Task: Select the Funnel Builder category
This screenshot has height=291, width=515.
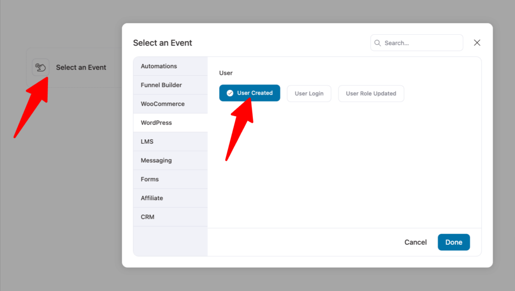Action: 170,84
